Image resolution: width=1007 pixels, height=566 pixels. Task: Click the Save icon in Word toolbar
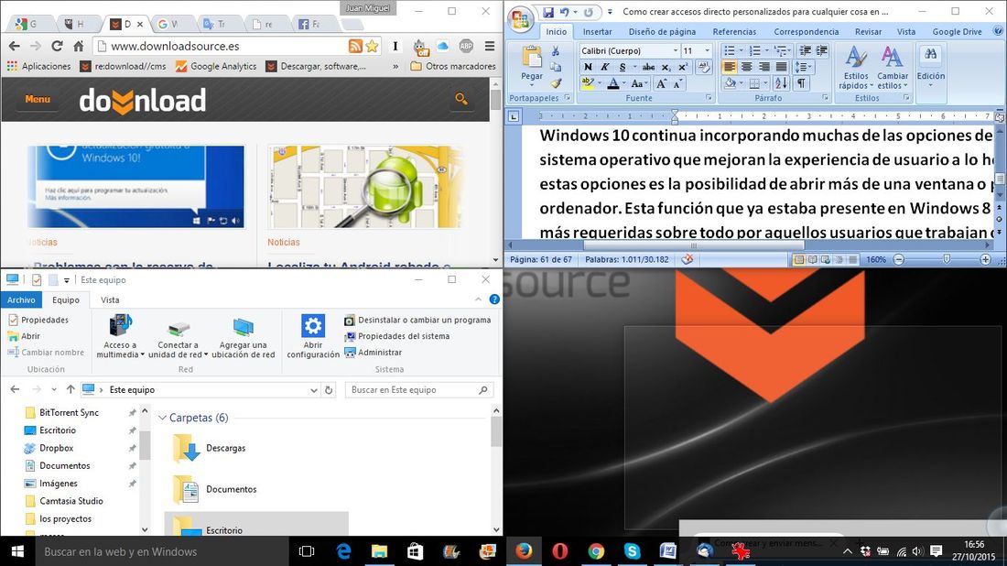pyautogui.click(x=547, y=12)
